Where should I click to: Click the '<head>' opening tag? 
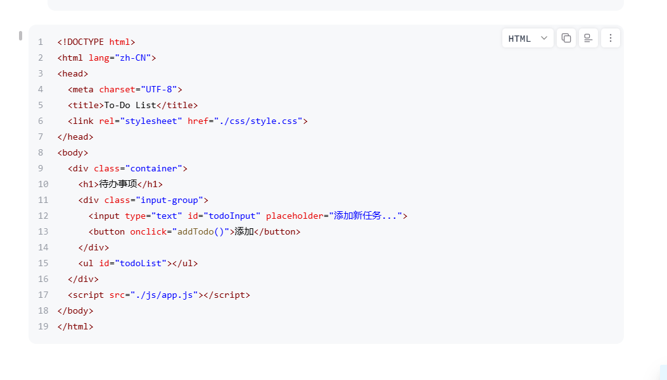pos(73,73)
